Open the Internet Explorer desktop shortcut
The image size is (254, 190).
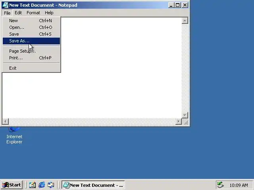pos(14,136)
